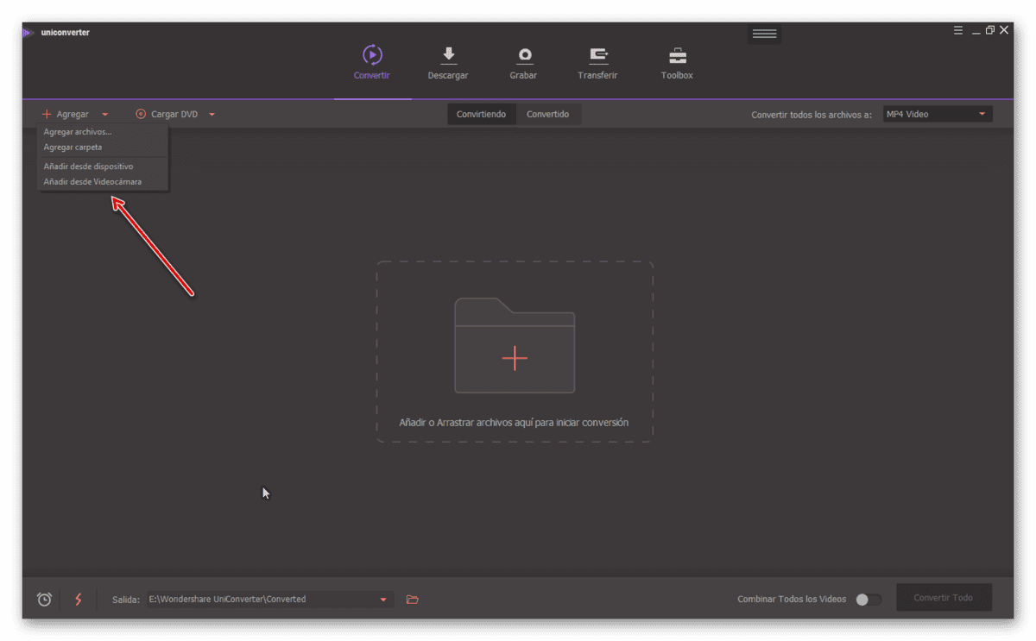Click the alarm clock scheduler icon
Image resolution: width=1036 pixels, height=641 pixels.
pos(44,599)
